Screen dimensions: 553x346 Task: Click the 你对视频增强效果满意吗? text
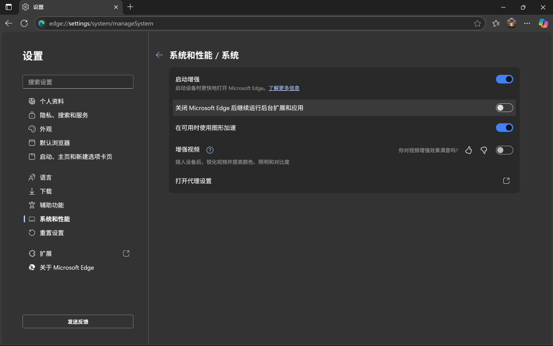tap(428, 151)
